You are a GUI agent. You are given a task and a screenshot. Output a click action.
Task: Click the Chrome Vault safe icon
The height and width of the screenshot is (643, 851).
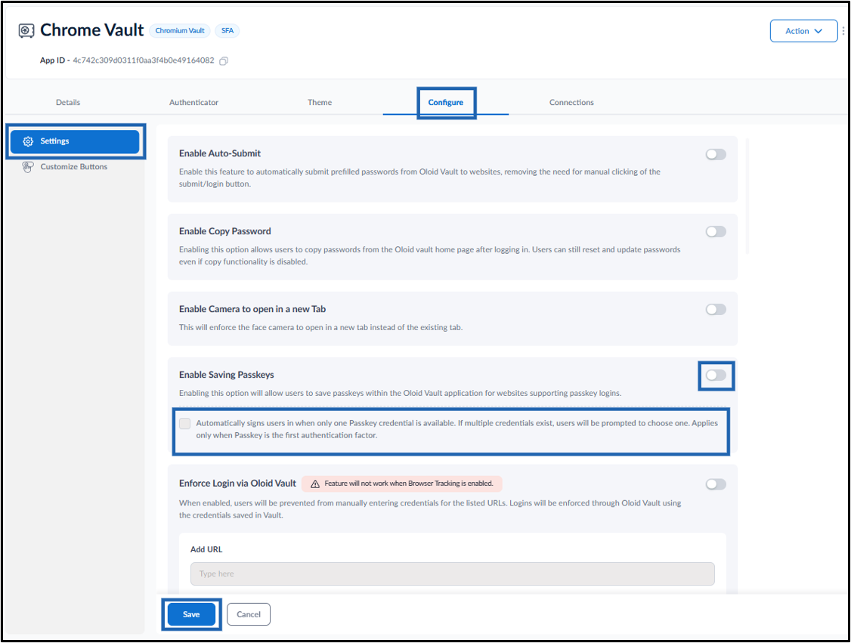[26, 30]
